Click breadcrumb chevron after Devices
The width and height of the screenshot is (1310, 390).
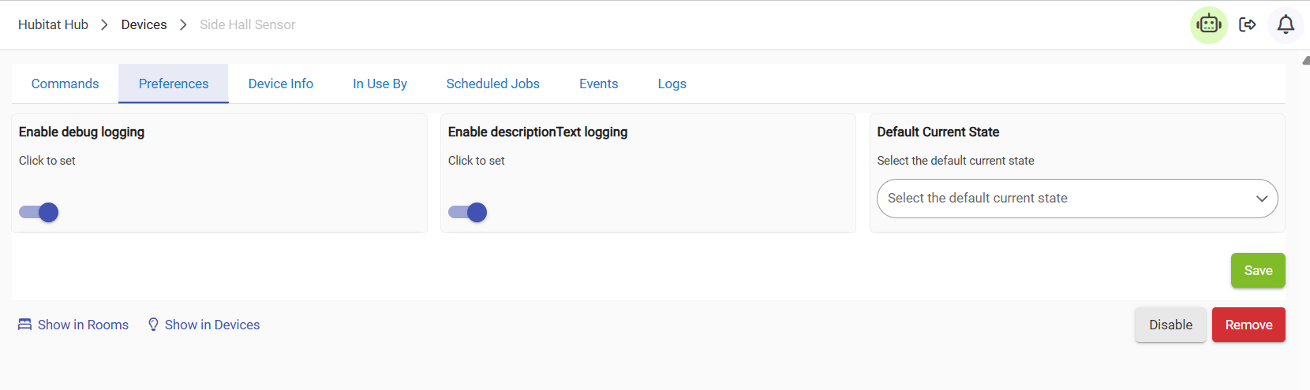coord(183,25)
